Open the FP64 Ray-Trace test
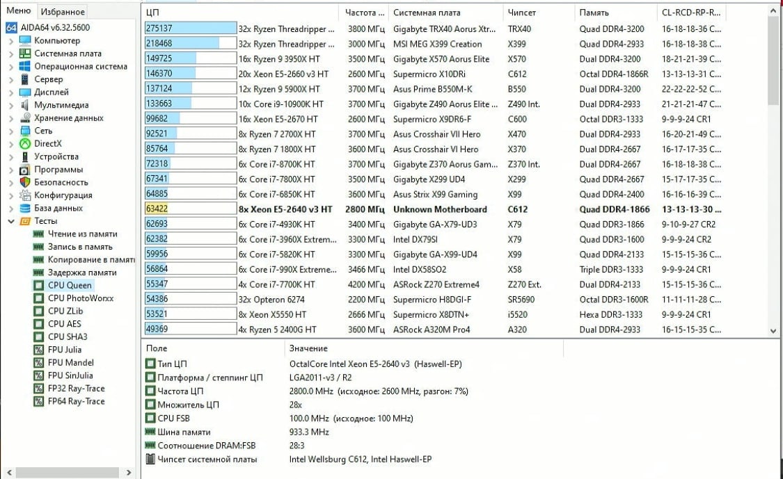Image resolution: width=783 pixels, height=479 pixels. [x=77, y=401]
